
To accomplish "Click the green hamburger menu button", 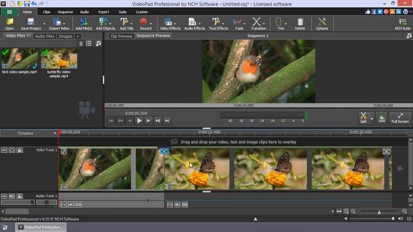I will [9, 12].
